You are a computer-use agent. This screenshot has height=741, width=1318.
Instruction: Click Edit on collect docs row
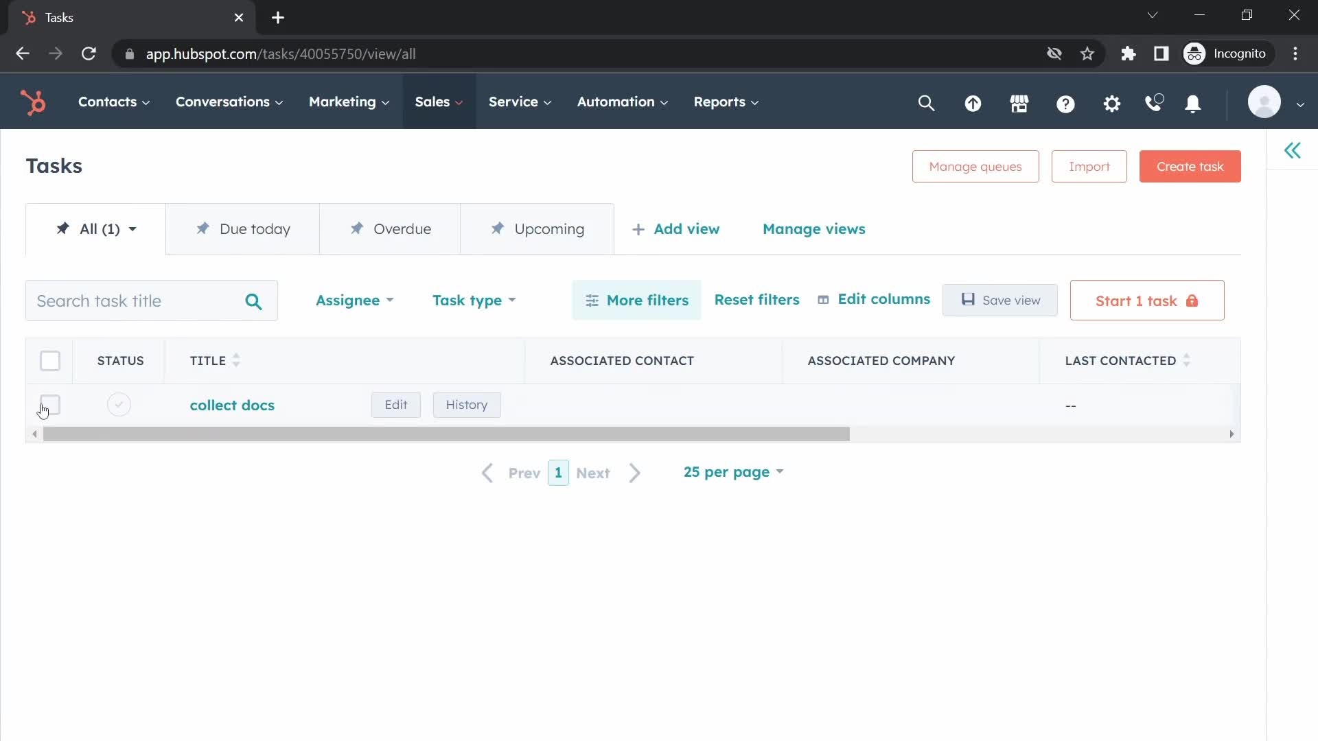(x=396, y=405)
